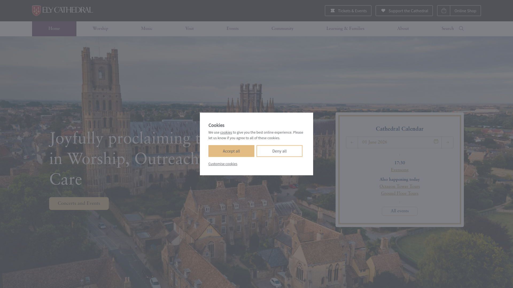Go to next calendar day arrow

[447, 142]
